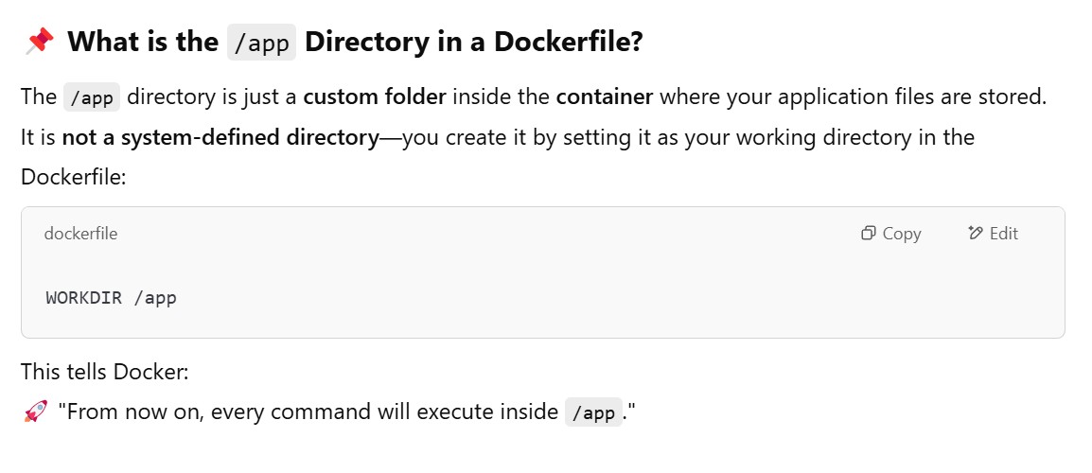
Task: Click the /app code chip in the quote
Action: [593, 413]
